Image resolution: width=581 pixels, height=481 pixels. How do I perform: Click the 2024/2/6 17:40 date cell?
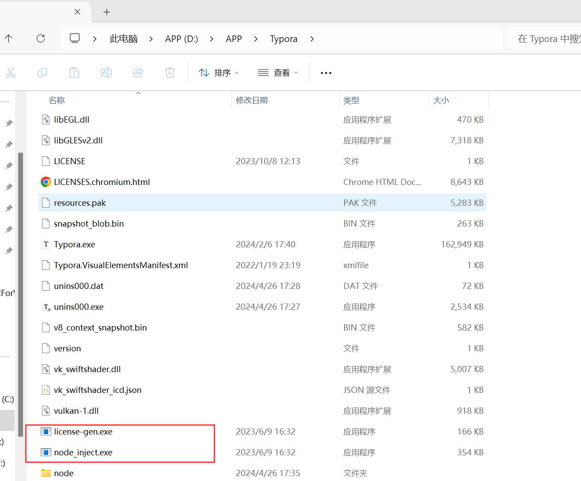click(265, 244)
